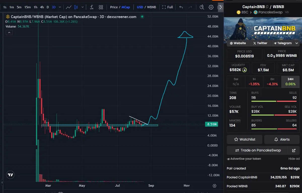Select the 15m timeframe

[28, 7]
